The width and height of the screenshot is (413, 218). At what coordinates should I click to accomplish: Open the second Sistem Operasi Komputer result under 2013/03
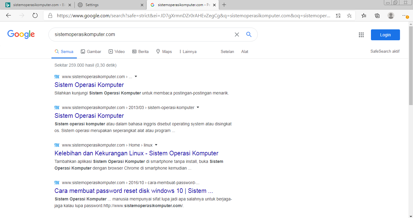(x=89, y=116)
